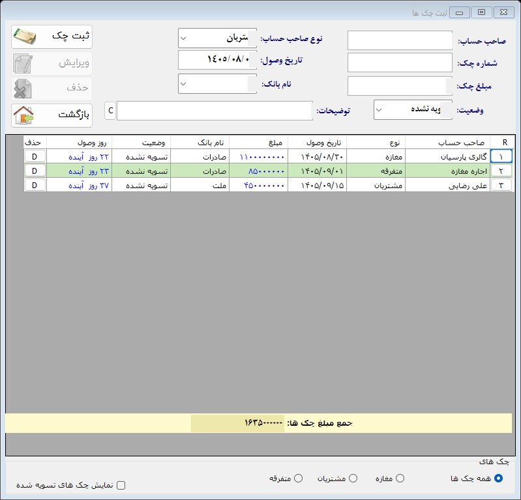Image resolution: width=521 pixels, height=500 pixels.
Task: Click the ثبت چک button label
Action: (70, 36)
